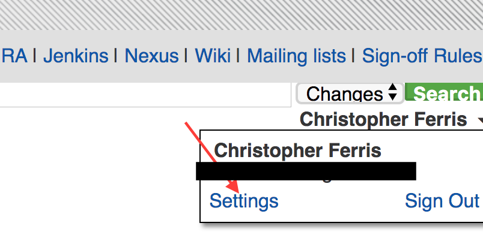This screenshot has width=483, height=247.
Task: Click the pipe separator between Jenkins and Nexus
Action: [x=116, y=56]
